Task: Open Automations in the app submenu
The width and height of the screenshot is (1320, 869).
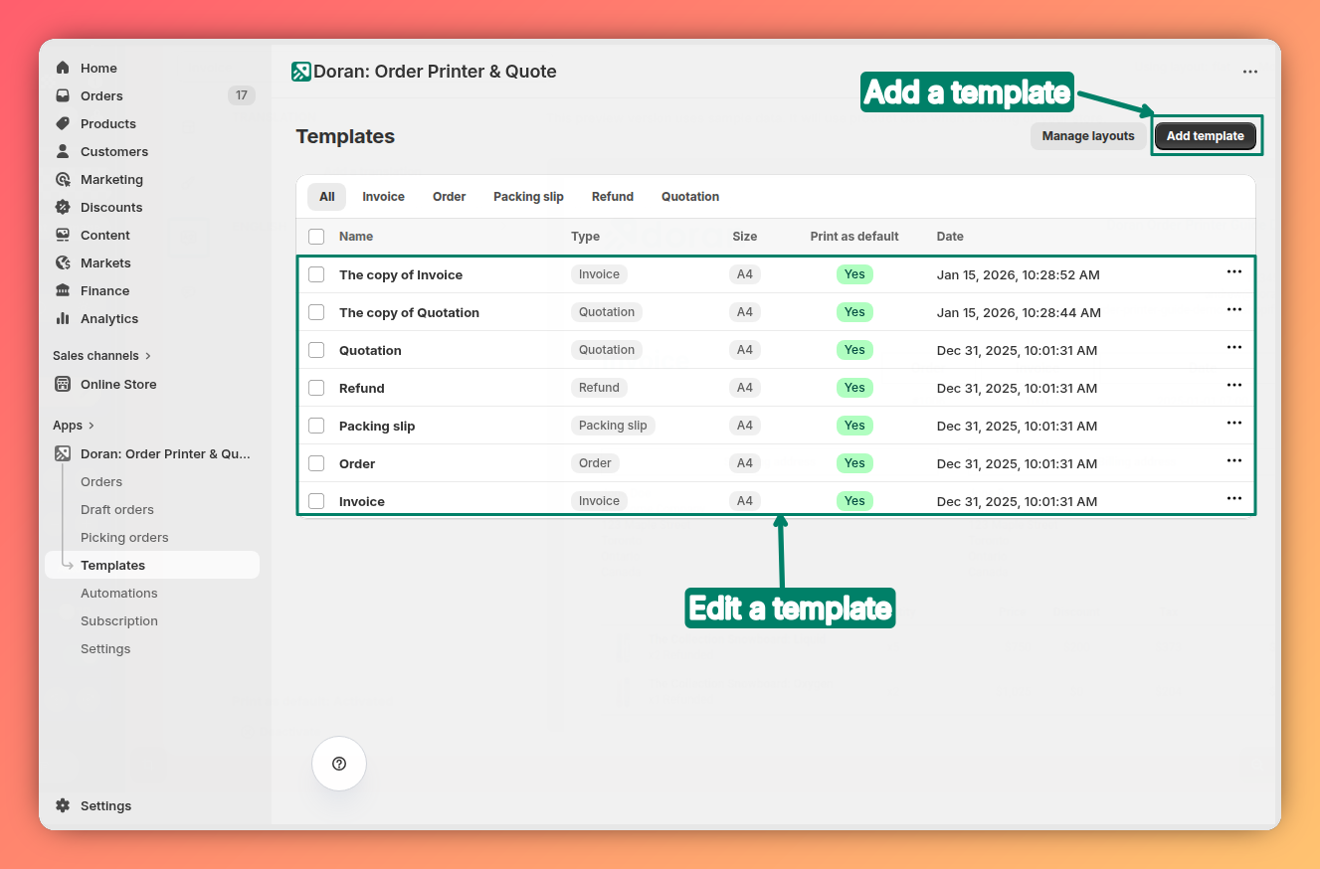Action: point(119,593)
